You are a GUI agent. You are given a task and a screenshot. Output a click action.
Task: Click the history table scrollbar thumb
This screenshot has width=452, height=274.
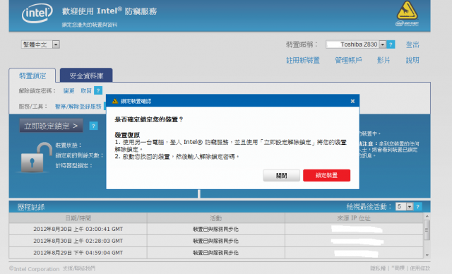coord(427,230)
